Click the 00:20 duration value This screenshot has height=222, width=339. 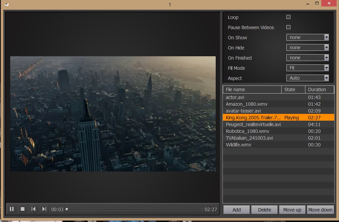click(x=314, y=131)
